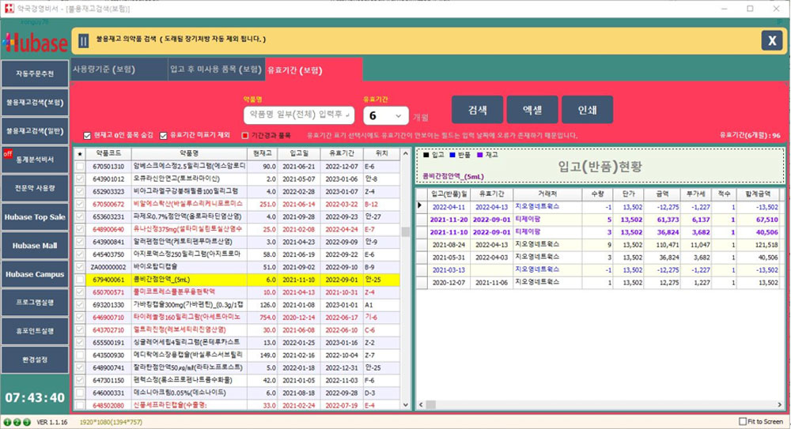Select right table row dated 2020-12-07

(x=600, y=283)
